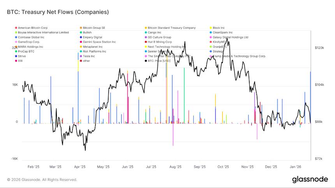
Task: Click the 'other' legend entry
Action: coord(86,61)
